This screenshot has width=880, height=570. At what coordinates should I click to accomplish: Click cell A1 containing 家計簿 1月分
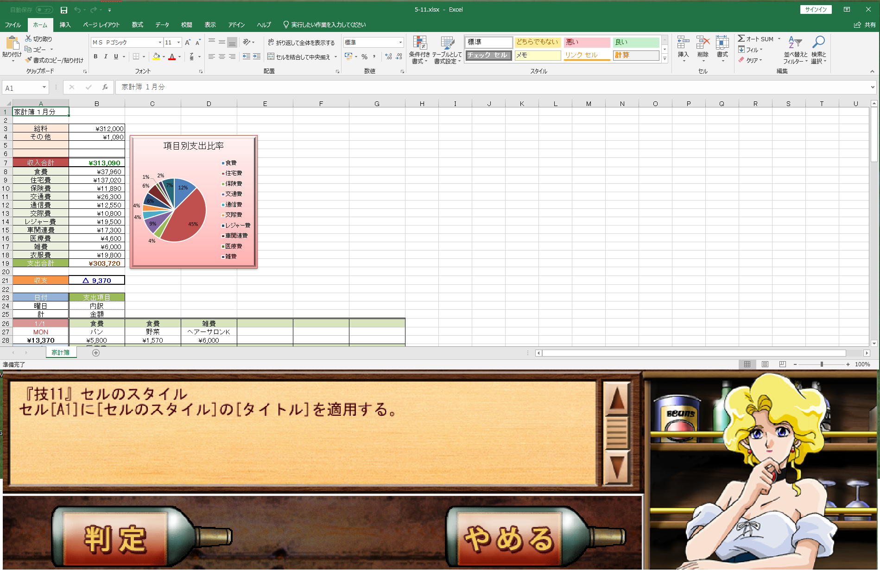pos(41,112)
